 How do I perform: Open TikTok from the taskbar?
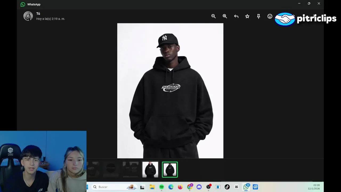coord(227,187)
